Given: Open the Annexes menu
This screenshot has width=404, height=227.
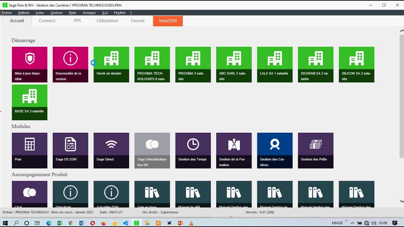Looking at the screenshot, I should point(89,13).
